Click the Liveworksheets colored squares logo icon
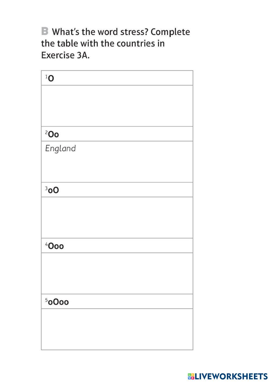Screen dimensions: 271x383 tap(191, 376)
